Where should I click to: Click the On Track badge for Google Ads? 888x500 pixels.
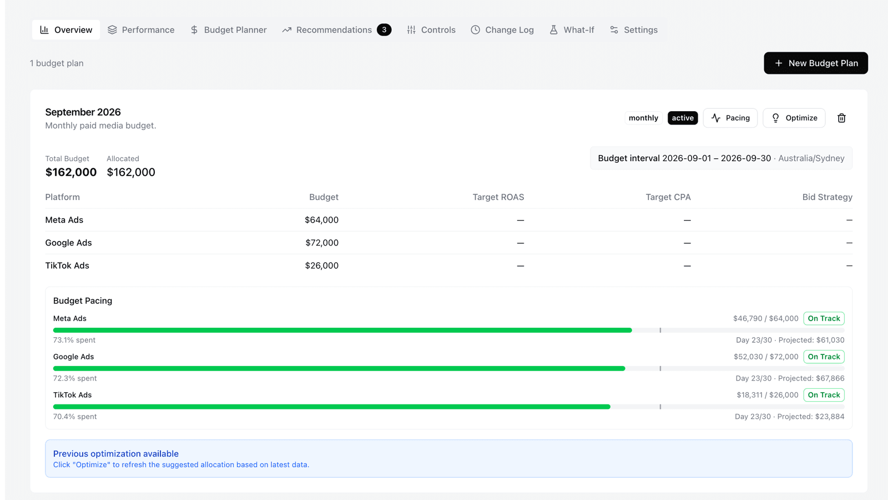pos(824,357)
